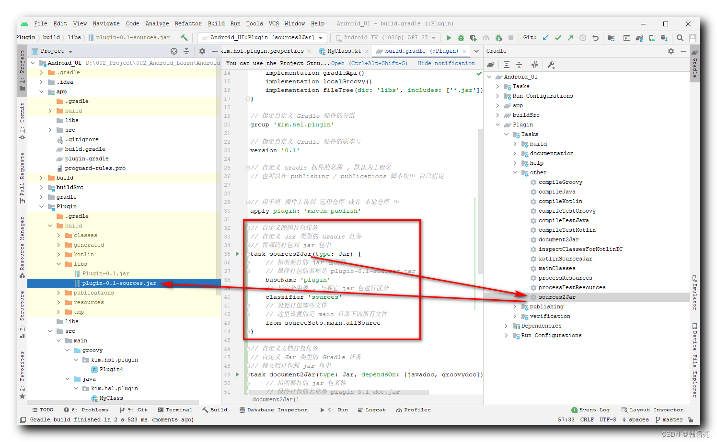The image size is (717, 442).
Task: Open the Build menu
Action: coord(216,23)
